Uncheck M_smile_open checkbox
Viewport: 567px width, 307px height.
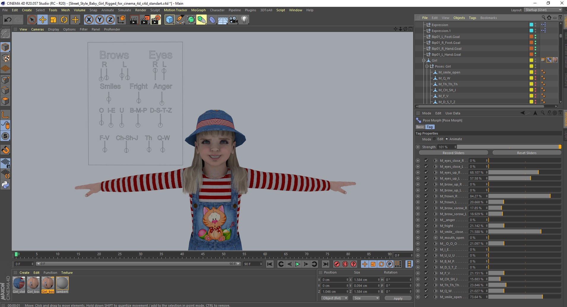[426, 297]
